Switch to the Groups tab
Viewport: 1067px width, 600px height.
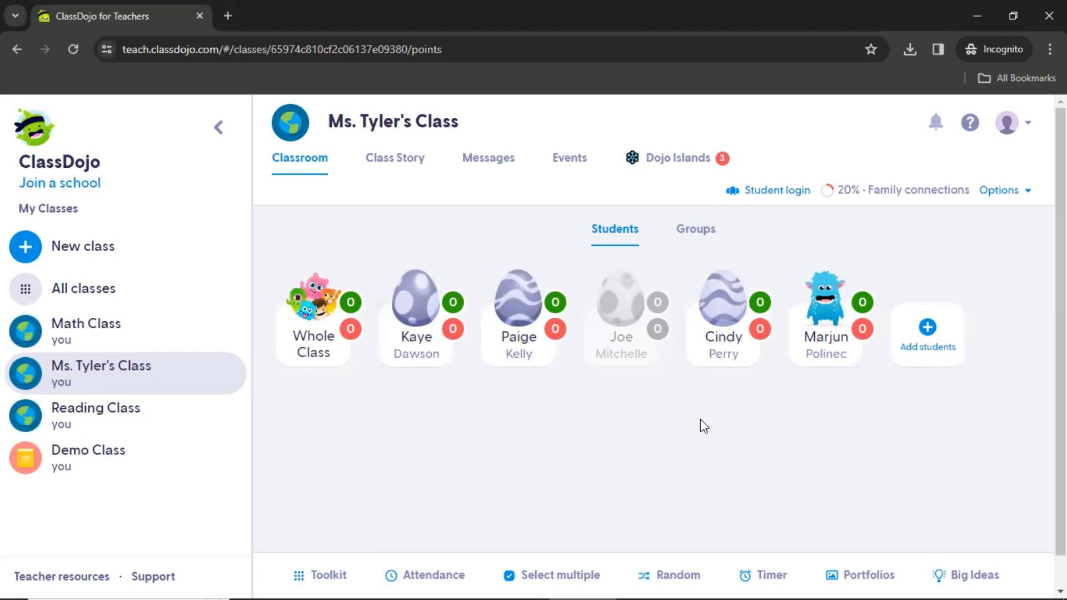pyautogui.click(x=695, y=228)
